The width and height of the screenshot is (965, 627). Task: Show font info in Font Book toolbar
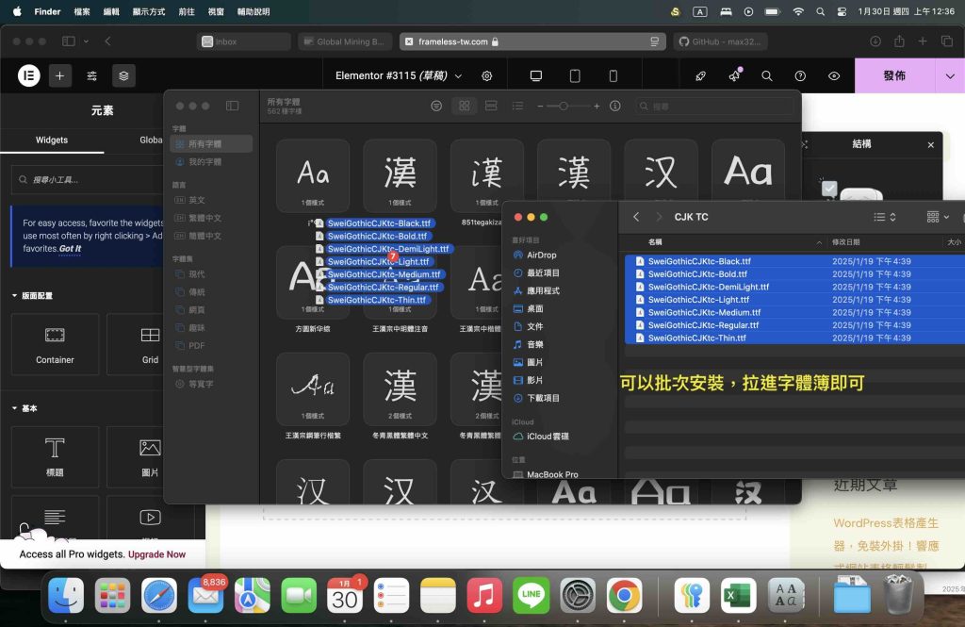coord(614,106)
